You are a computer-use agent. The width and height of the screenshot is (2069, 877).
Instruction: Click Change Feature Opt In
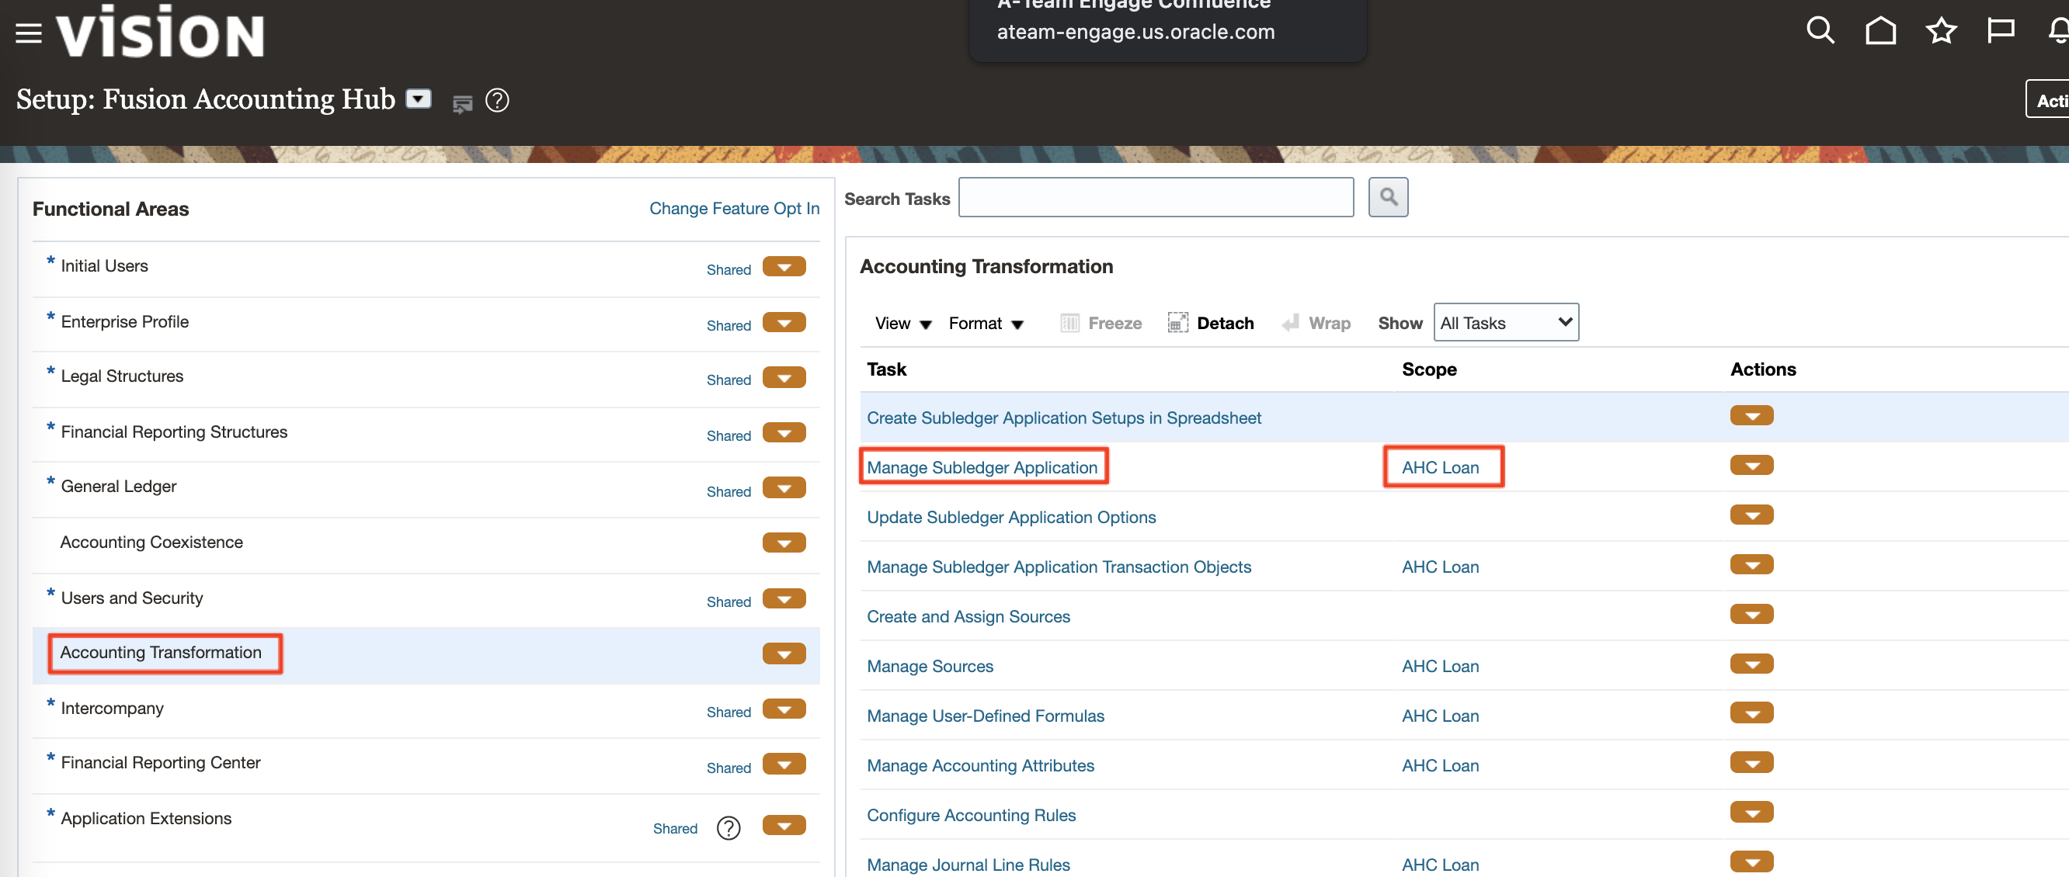(733, 208)
